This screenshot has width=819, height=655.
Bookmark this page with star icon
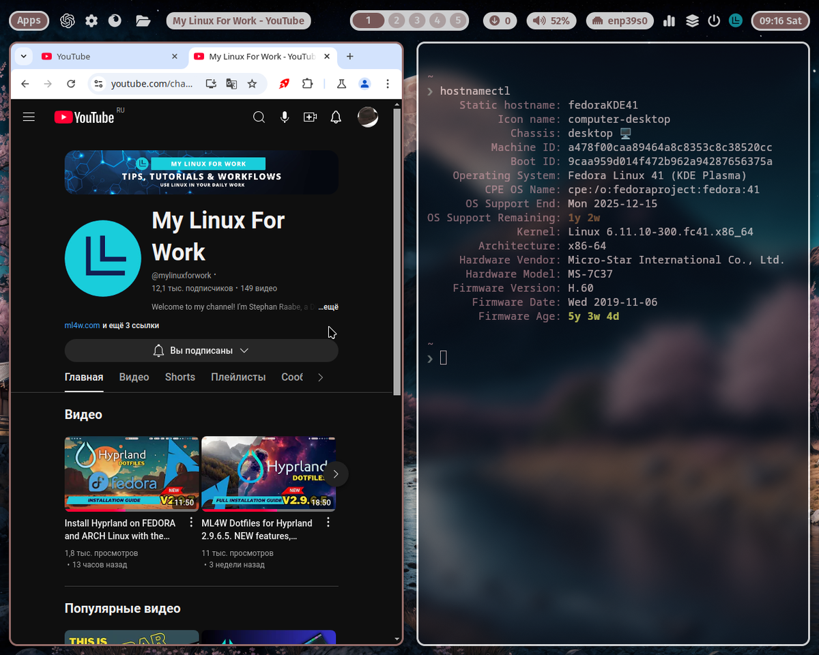click(252, 84)
